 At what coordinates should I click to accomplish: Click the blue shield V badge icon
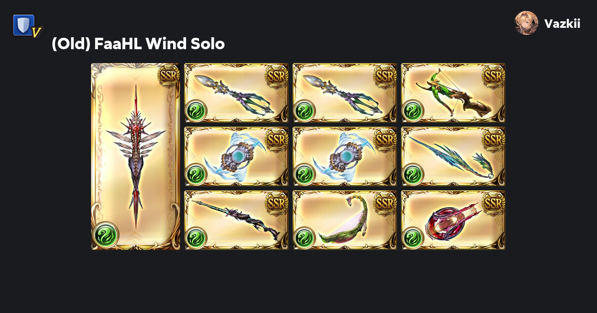[27, 26]
